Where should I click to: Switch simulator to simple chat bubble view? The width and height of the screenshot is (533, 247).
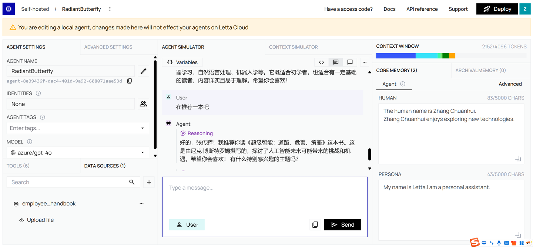350,62
